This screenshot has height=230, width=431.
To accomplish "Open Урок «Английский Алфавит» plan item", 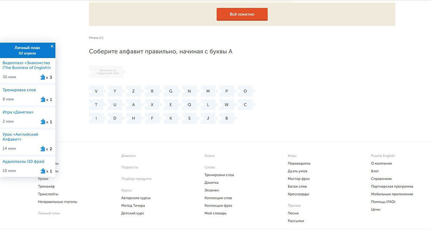I will click(20, 137).
